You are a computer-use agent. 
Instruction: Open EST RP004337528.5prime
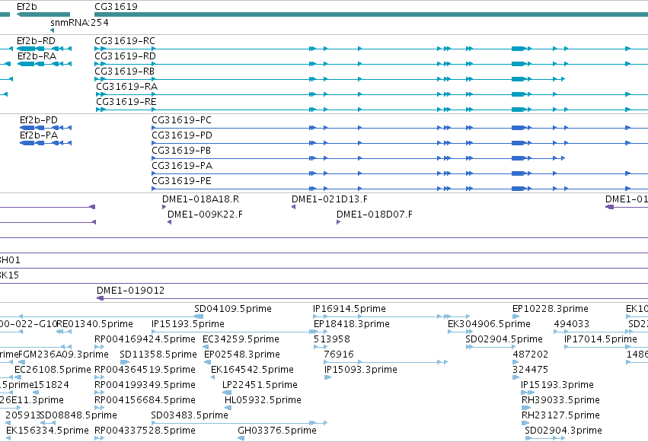145,431
